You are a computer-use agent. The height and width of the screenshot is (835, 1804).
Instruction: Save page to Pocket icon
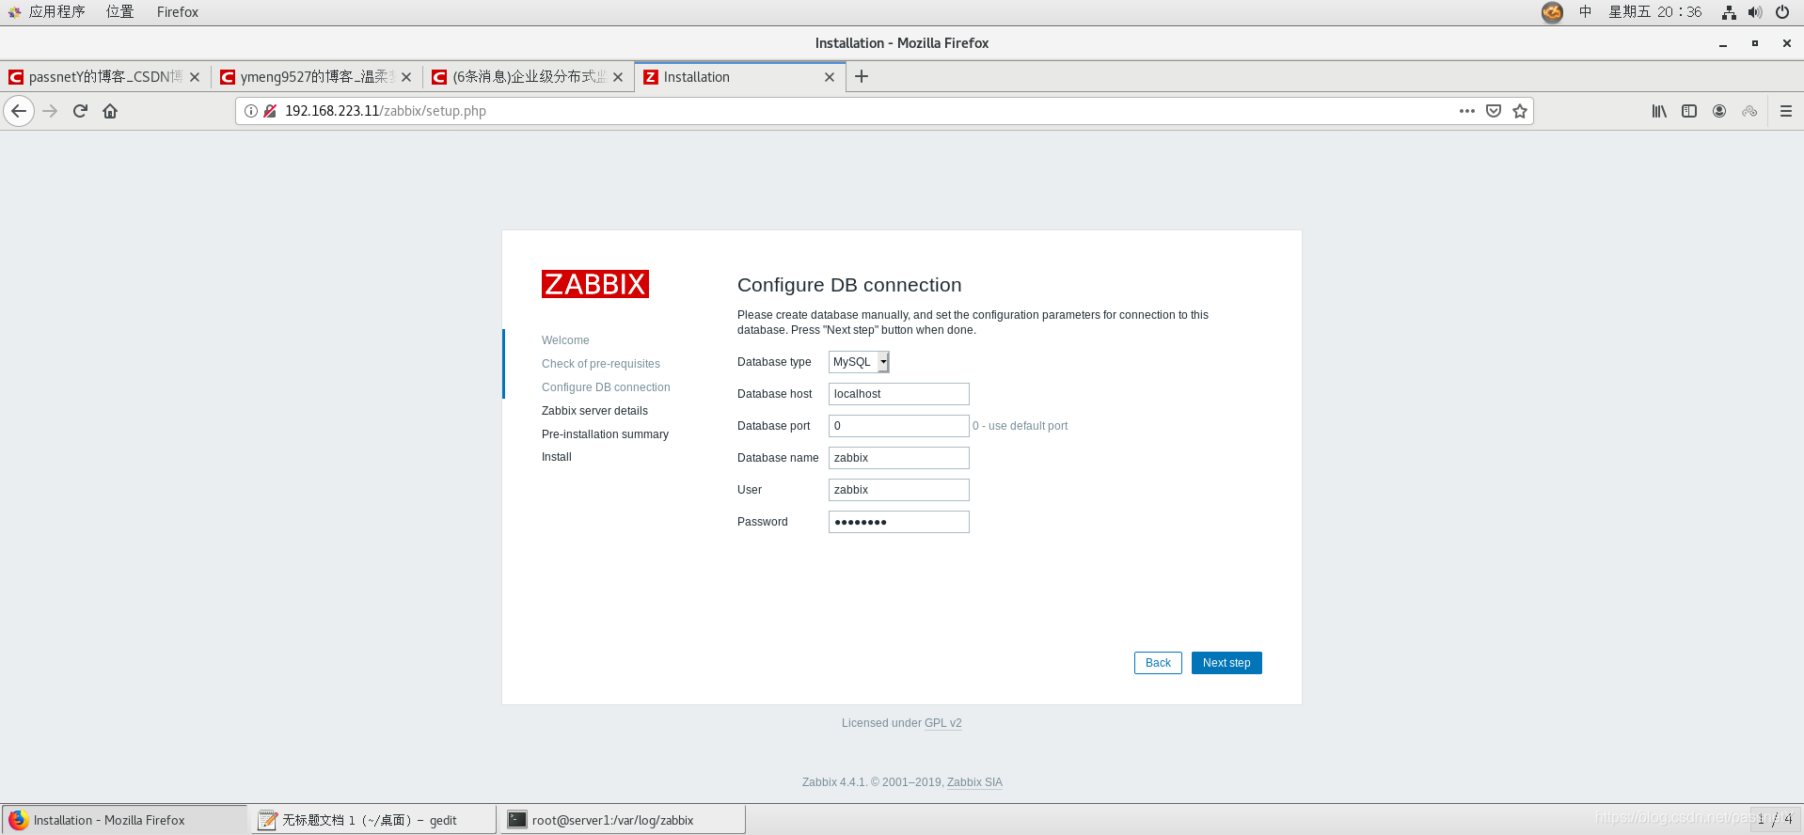pos(1494,111)
